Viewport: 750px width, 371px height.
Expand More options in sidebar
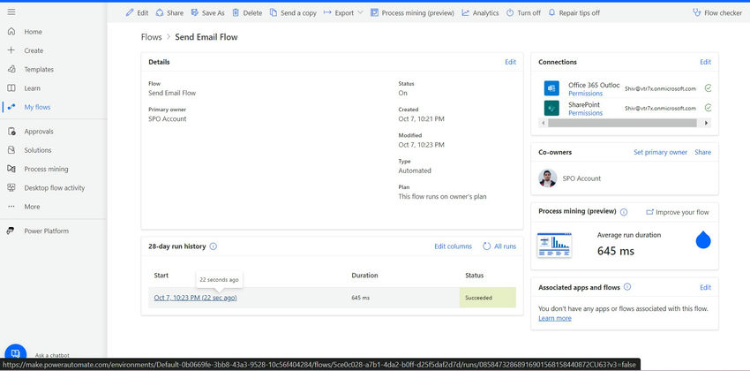pyautogui.click(x=32, y=207)
